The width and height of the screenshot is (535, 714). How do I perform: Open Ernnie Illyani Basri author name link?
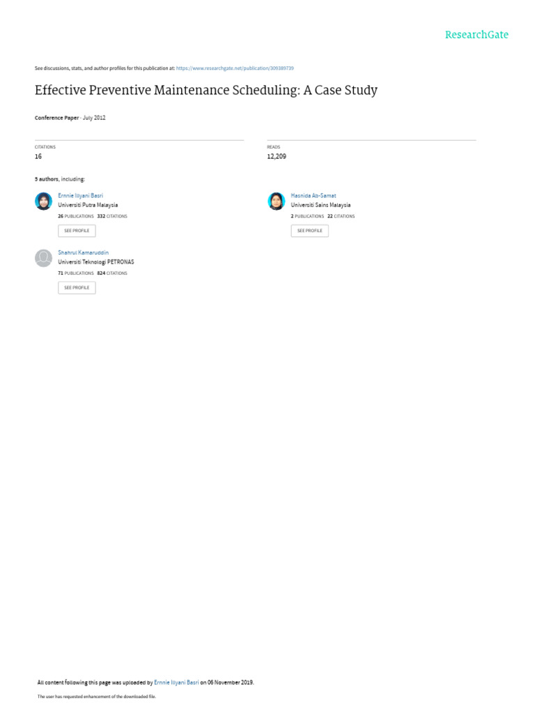(x=81, y=195)
